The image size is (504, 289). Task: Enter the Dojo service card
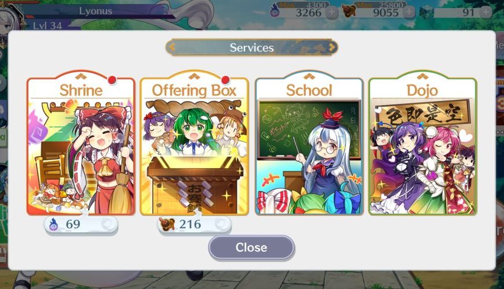pos(423,143)
